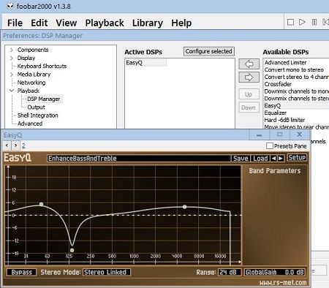Open the View menu

[x=67, y=23]
